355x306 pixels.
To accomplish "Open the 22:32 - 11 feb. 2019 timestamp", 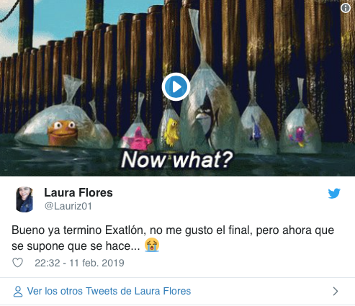I will pos(79,263).
